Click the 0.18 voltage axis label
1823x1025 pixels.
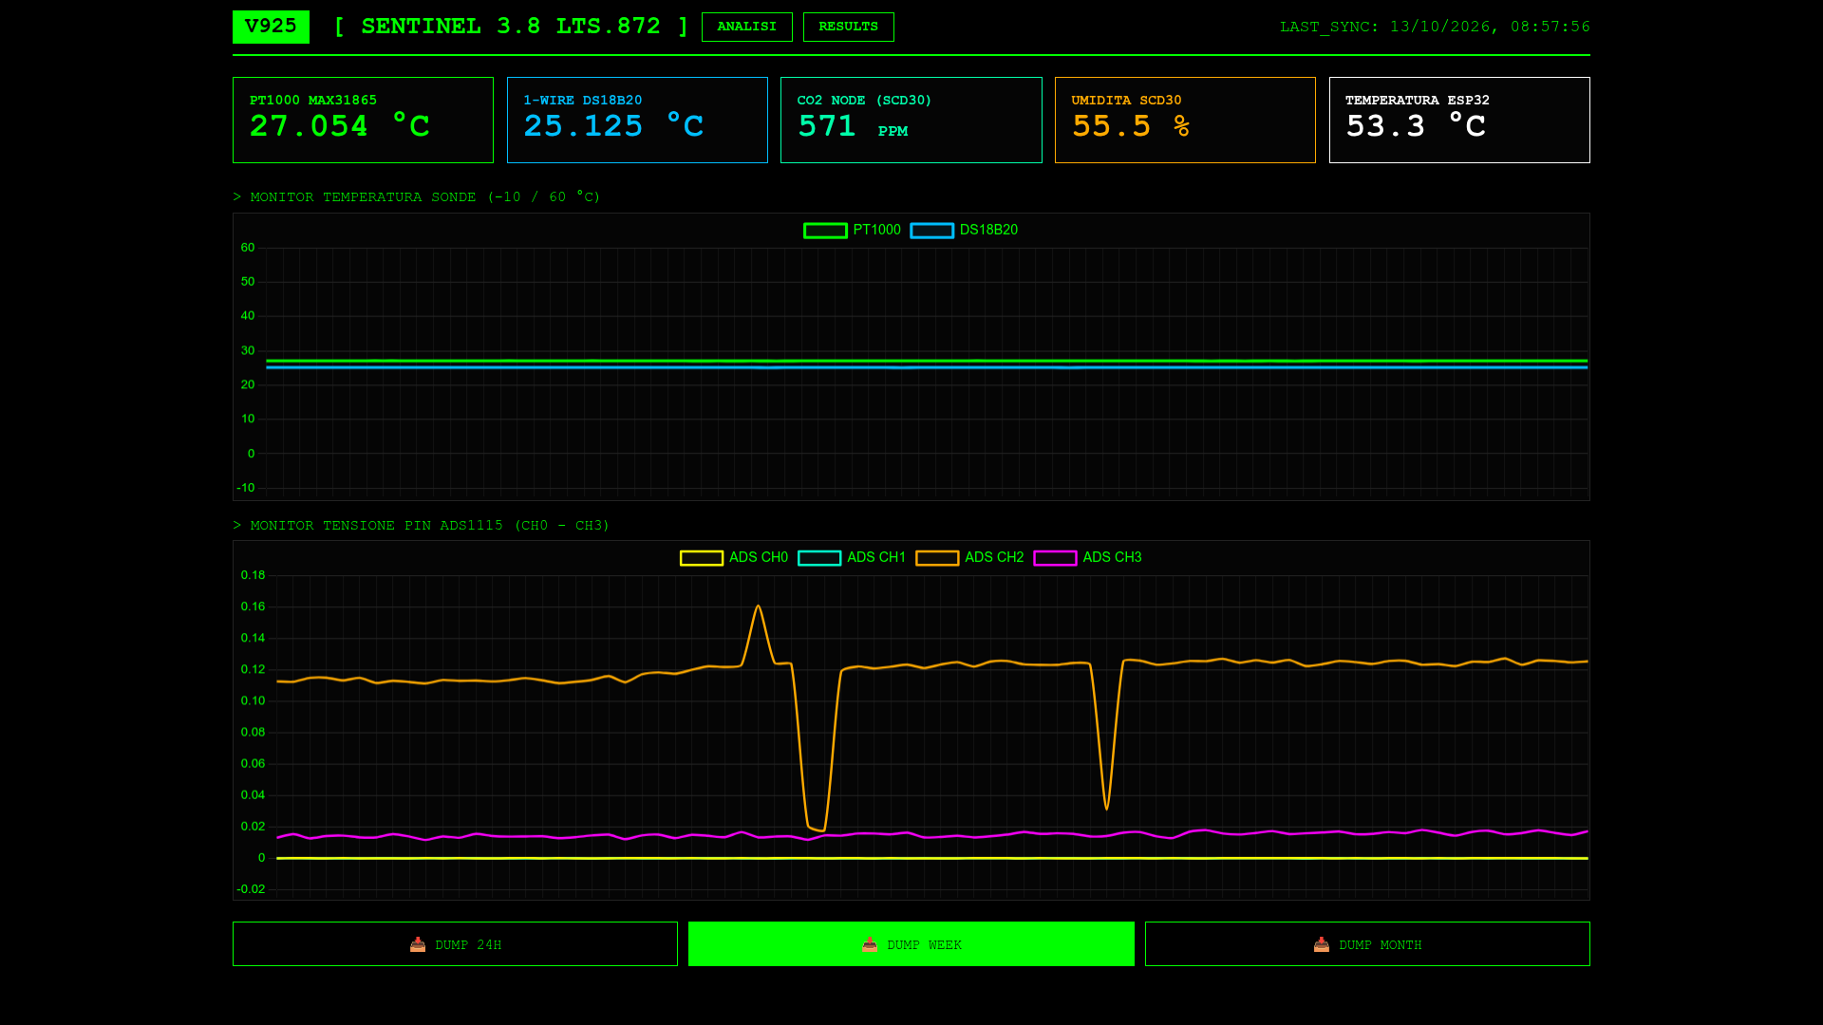[x=253, y=575]
